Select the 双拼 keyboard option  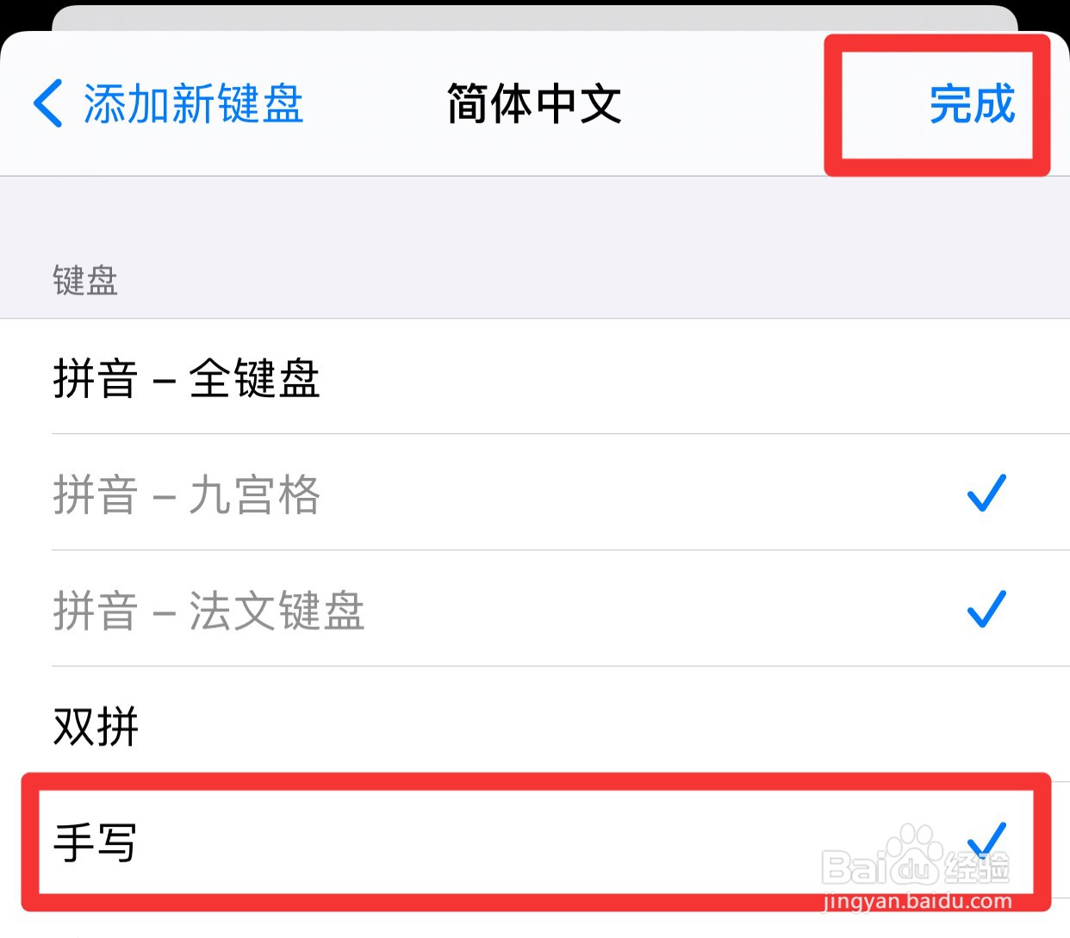(96, 726)
